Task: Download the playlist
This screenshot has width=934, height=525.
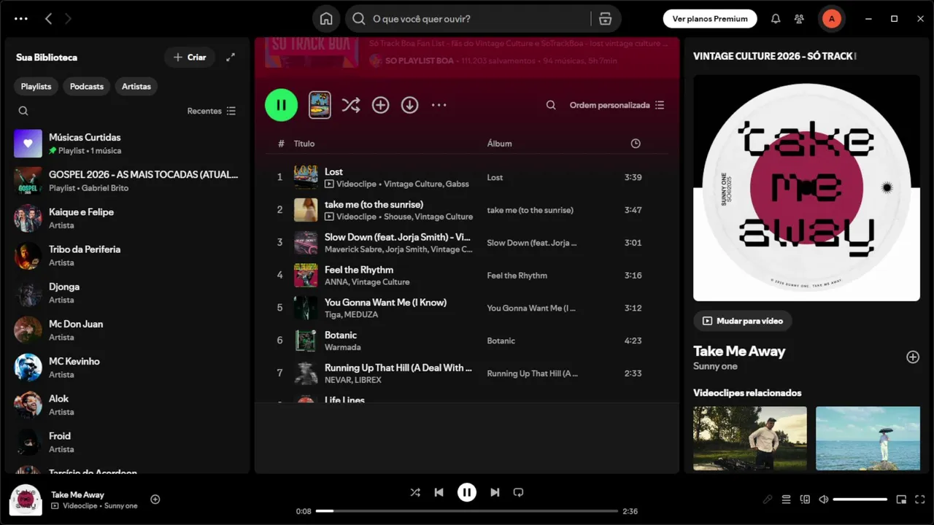Action: [409, 105]
